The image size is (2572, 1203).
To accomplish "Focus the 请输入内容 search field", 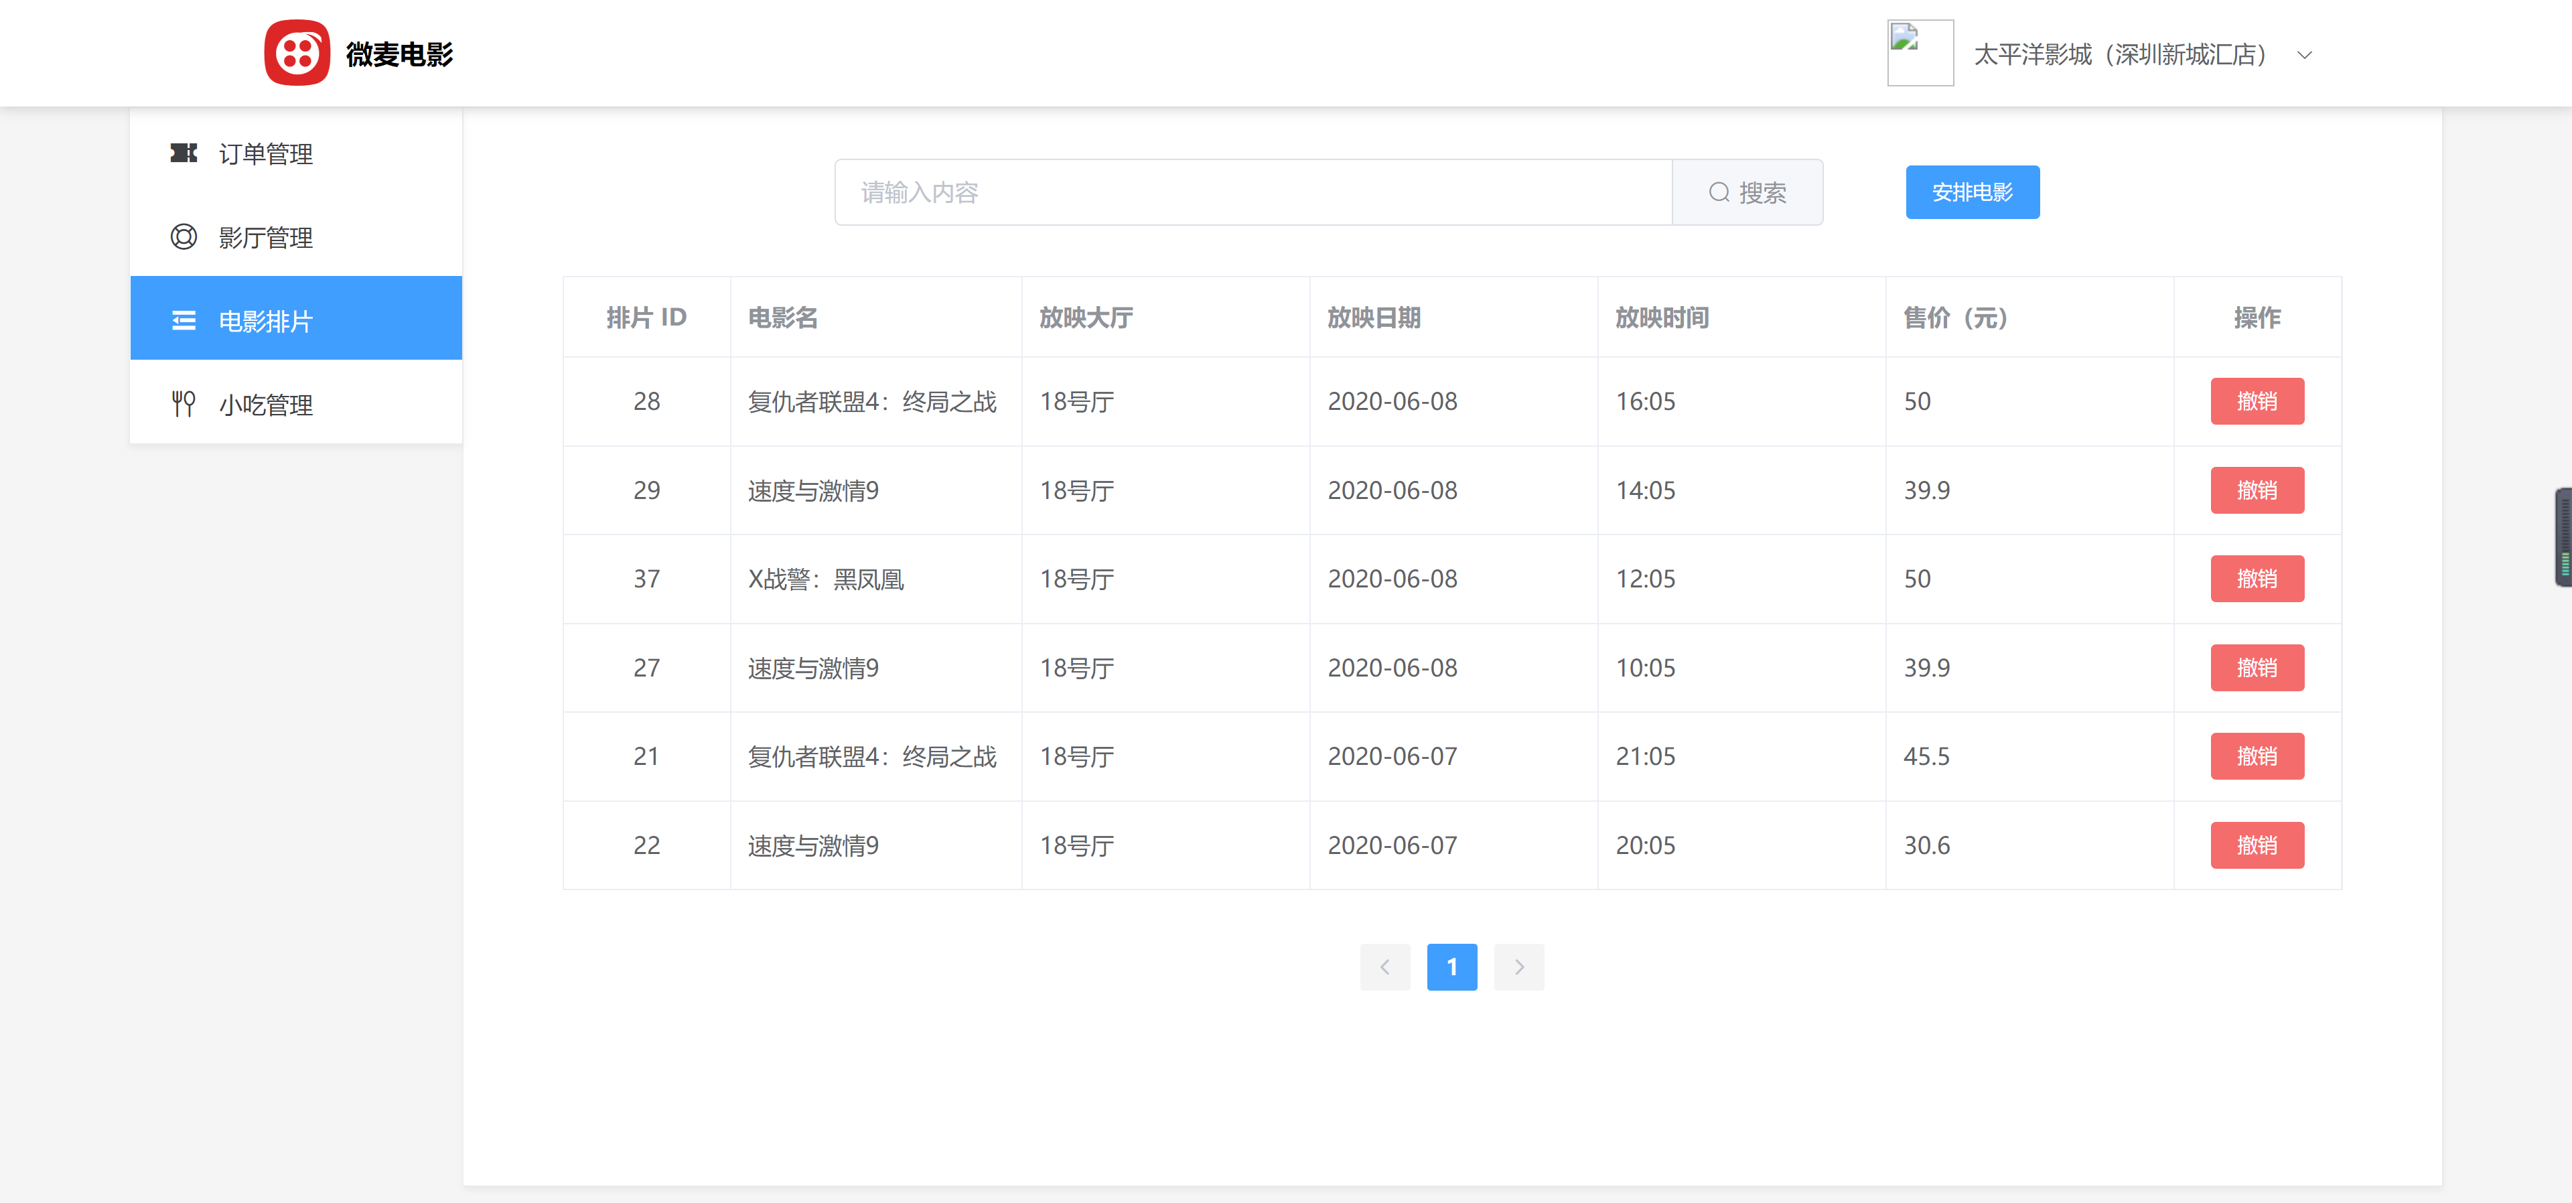I will coord(1253,192).
